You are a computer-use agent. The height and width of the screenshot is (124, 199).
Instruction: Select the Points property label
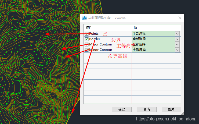94,34
